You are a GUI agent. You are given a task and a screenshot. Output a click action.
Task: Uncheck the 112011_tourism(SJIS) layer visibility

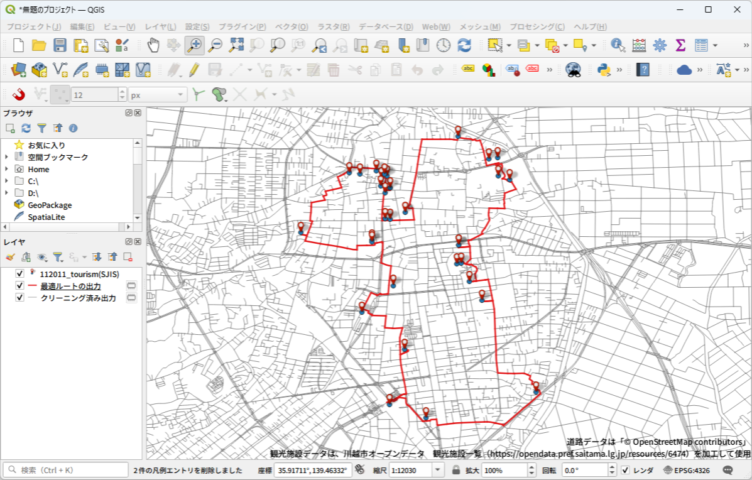(19, 274)
